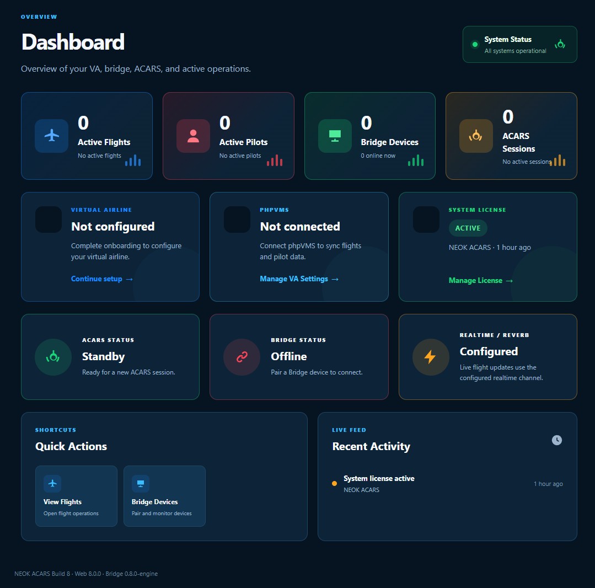
Task: Open the Bridge Devices quick action
Action: [164, 496]
